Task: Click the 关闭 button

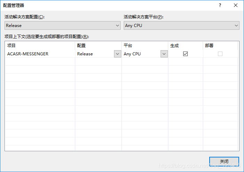Action: point(224,162)
